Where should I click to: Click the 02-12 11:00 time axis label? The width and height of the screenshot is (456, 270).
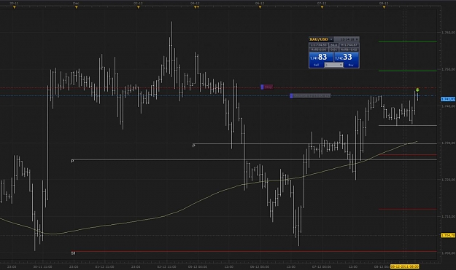(166, 266)
